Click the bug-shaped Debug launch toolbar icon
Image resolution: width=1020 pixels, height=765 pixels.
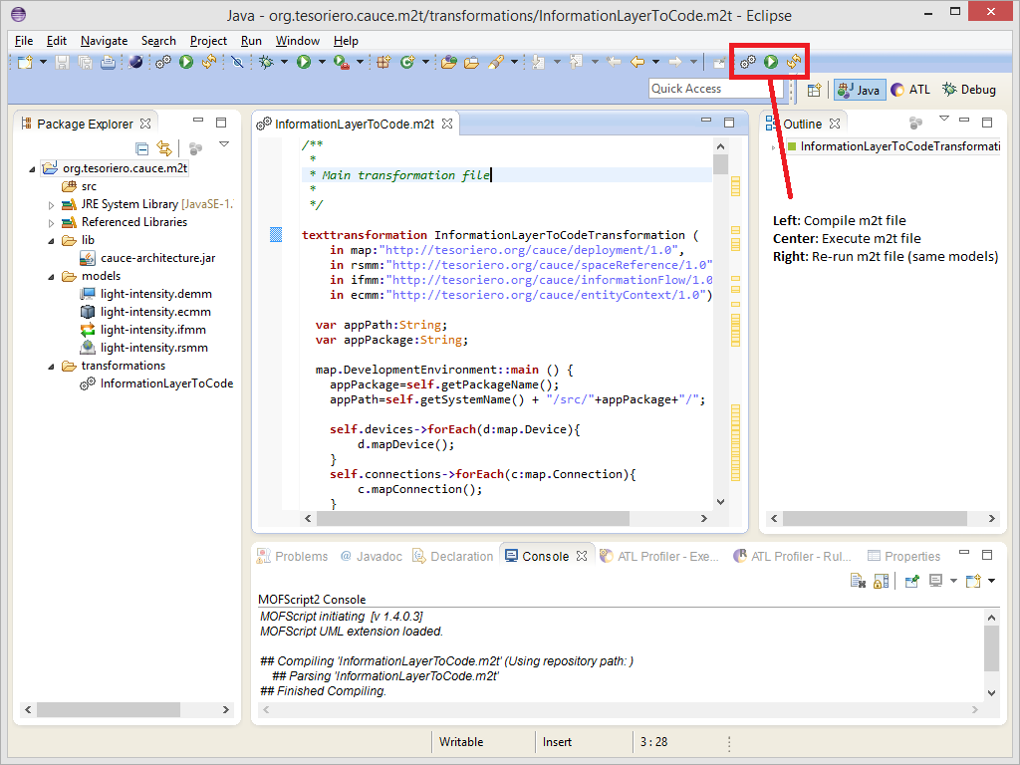pyautogui.click(x=266, y=62)
